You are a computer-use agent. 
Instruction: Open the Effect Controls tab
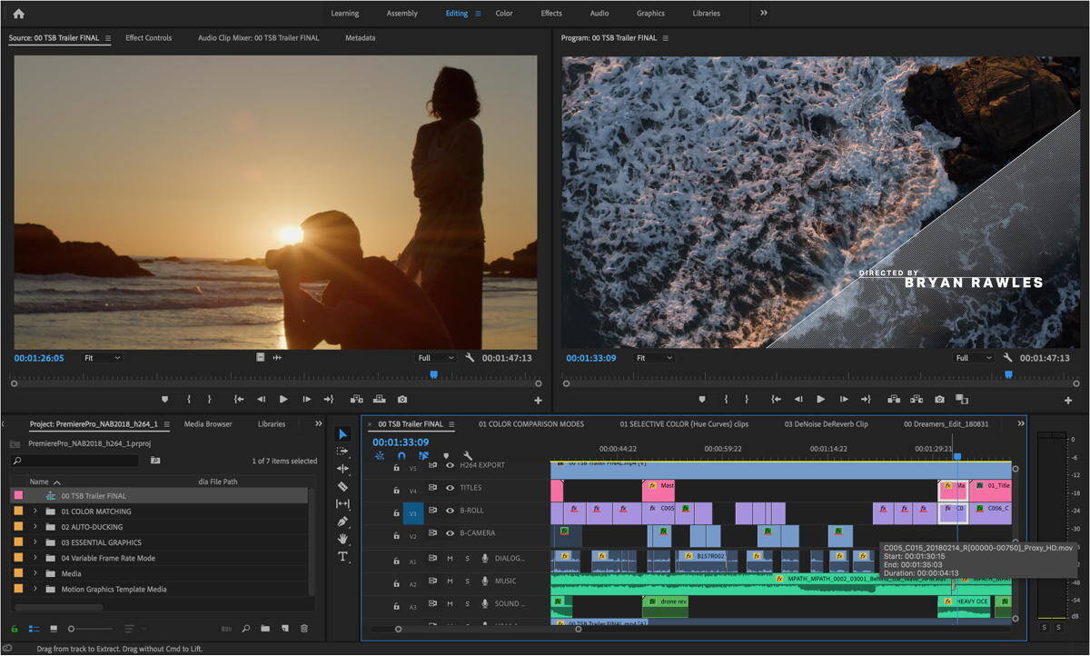tap(149, 38)
